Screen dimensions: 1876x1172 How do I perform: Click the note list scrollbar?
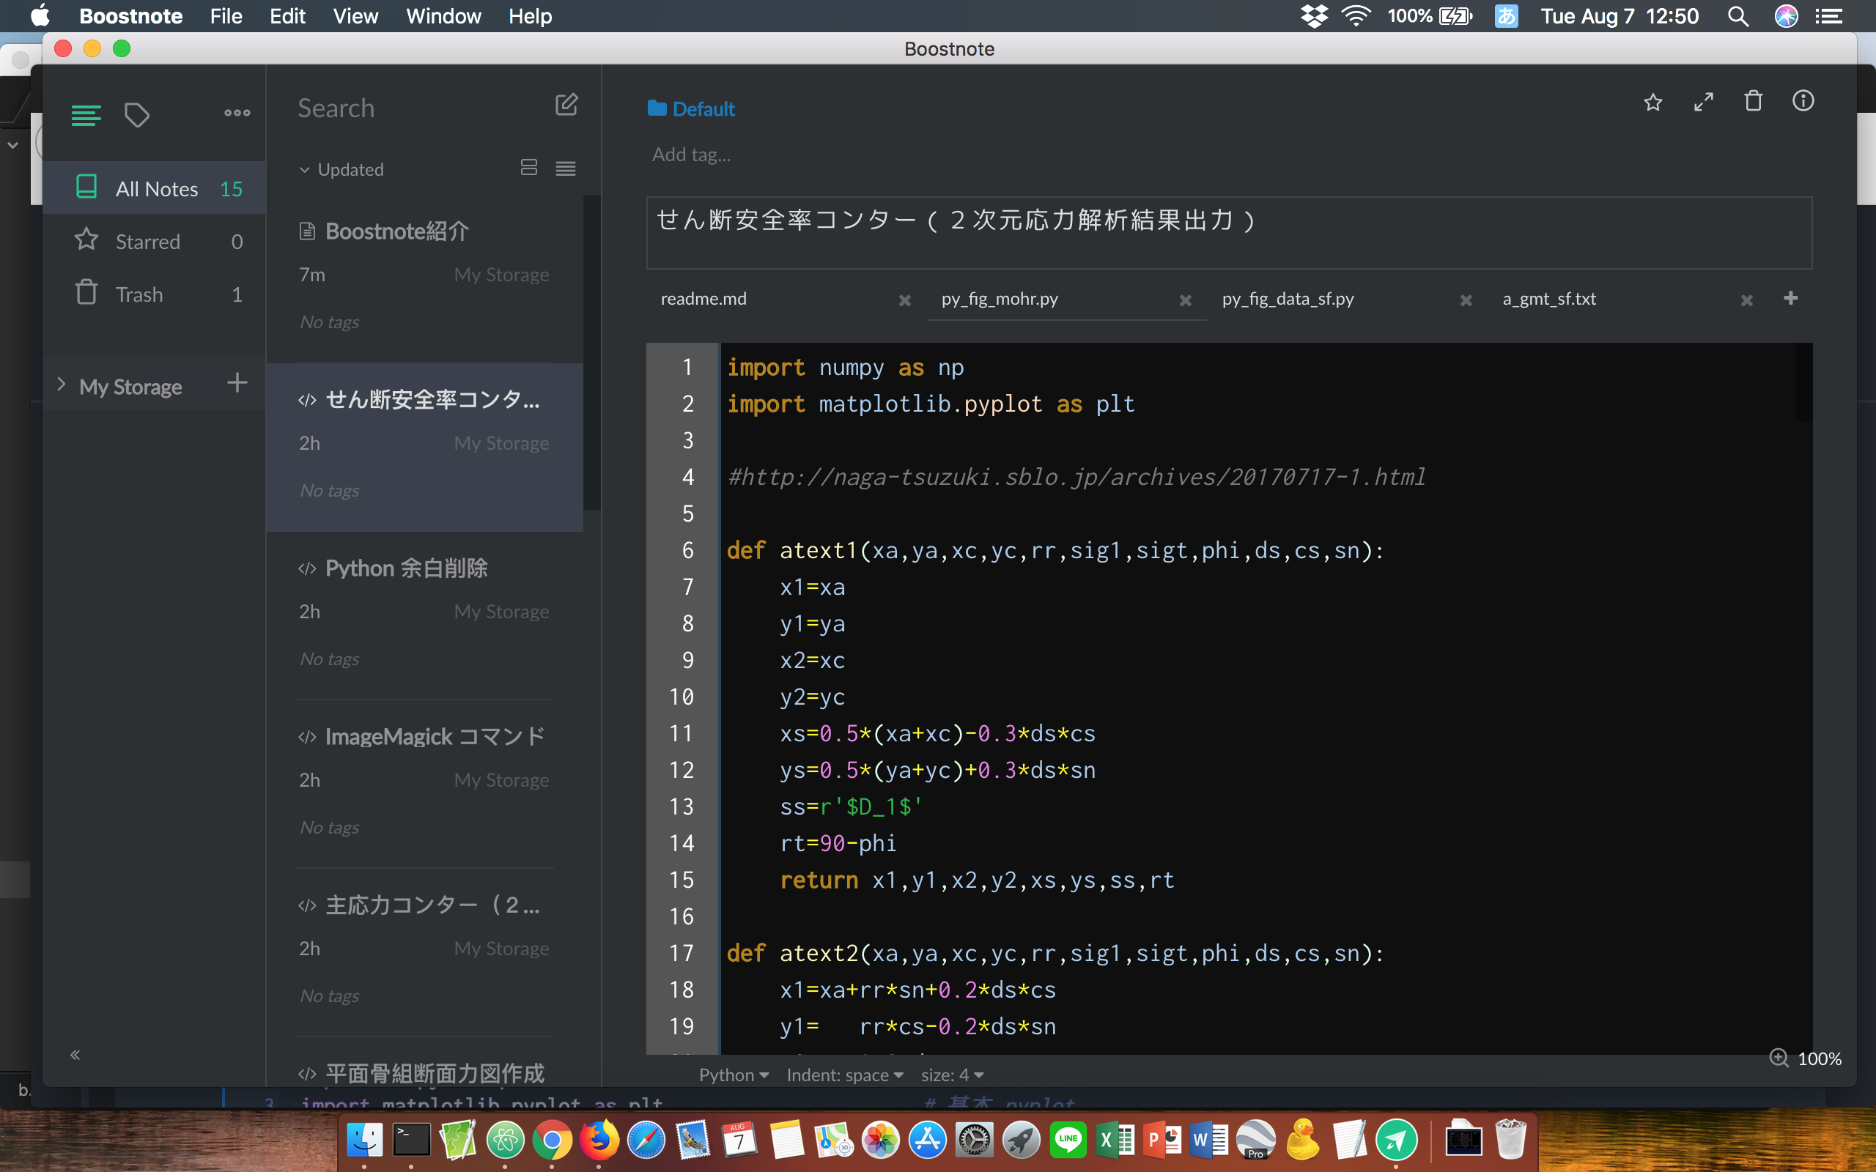tap(592, 352)
